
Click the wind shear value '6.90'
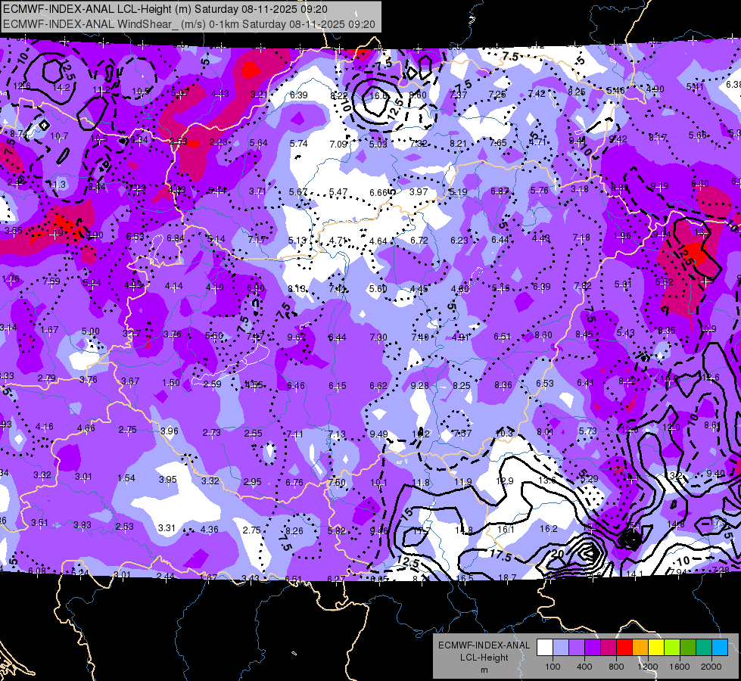tap(256, 288)
